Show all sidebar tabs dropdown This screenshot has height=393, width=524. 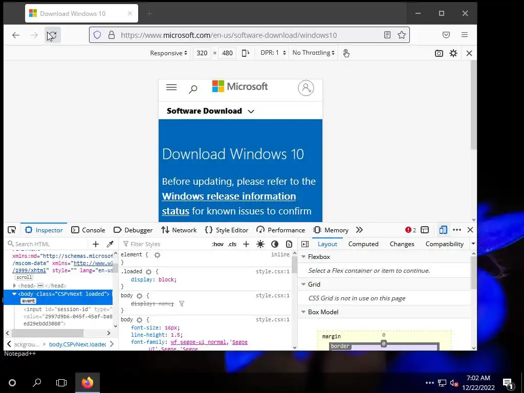(473, 244)
